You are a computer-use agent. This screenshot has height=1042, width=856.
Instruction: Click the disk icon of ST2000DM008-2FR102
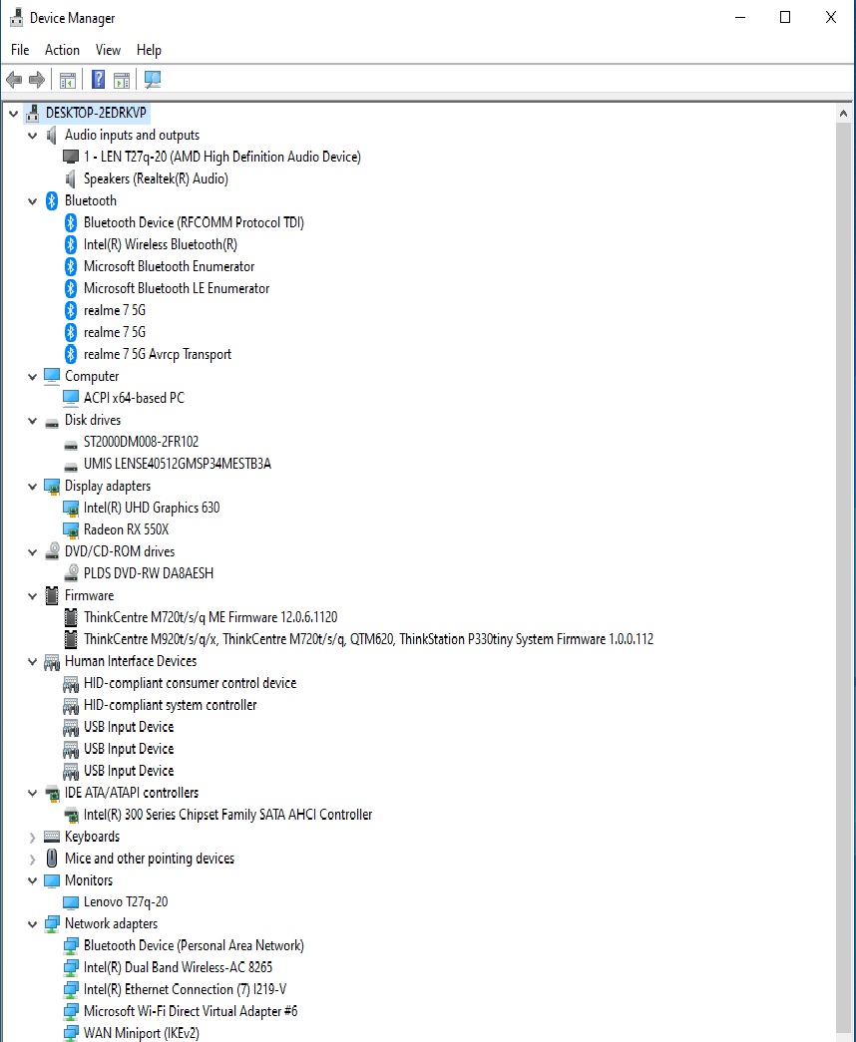click(71, 444)
